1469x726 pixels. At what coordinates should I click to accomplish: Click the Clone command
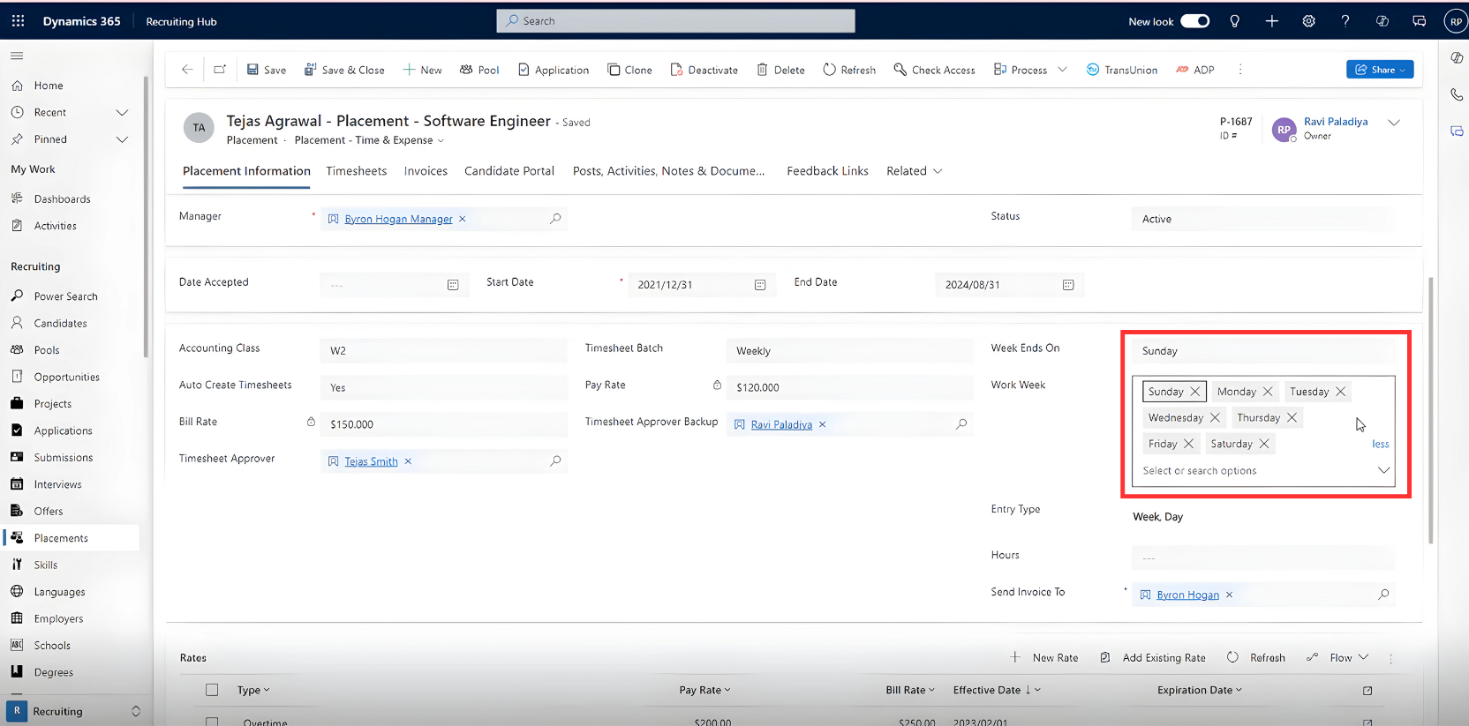629,70
